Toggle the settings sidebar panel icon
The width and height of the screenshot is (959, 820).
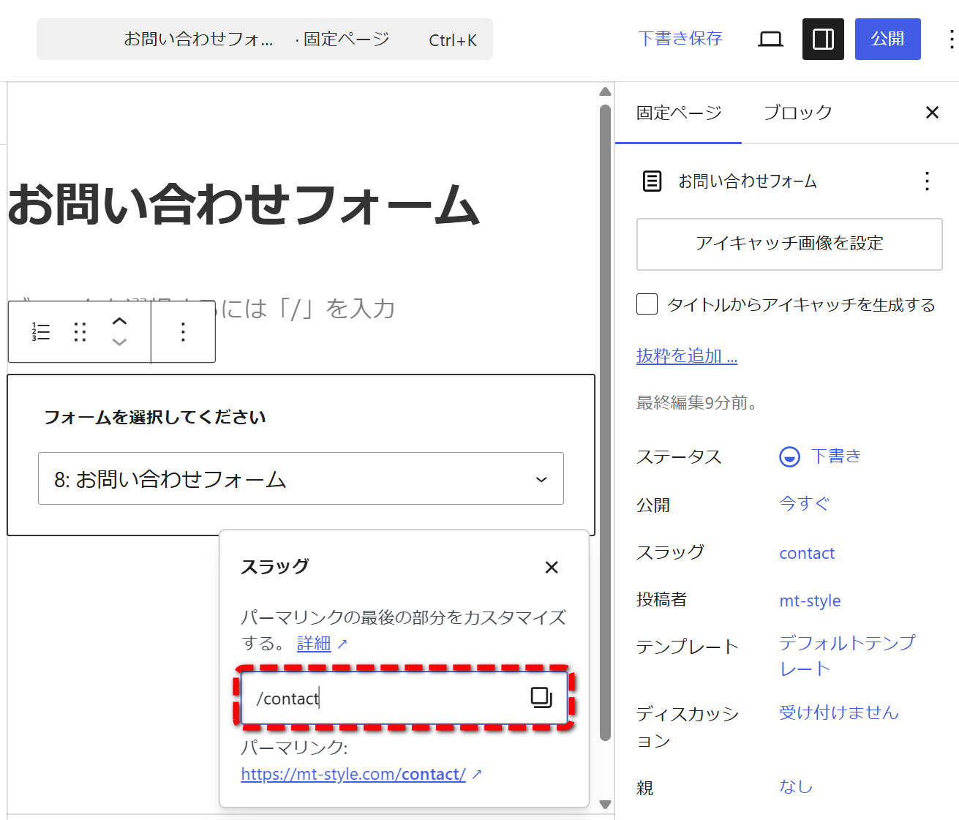pyautogui.click(x=823, y=40)
